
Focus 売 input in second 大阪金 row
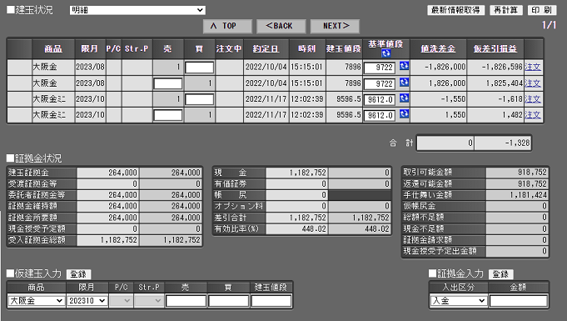168,83
